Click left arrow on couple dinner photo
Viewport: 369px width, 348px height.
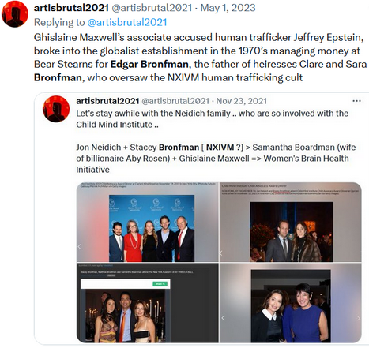[x=221, y=253]
